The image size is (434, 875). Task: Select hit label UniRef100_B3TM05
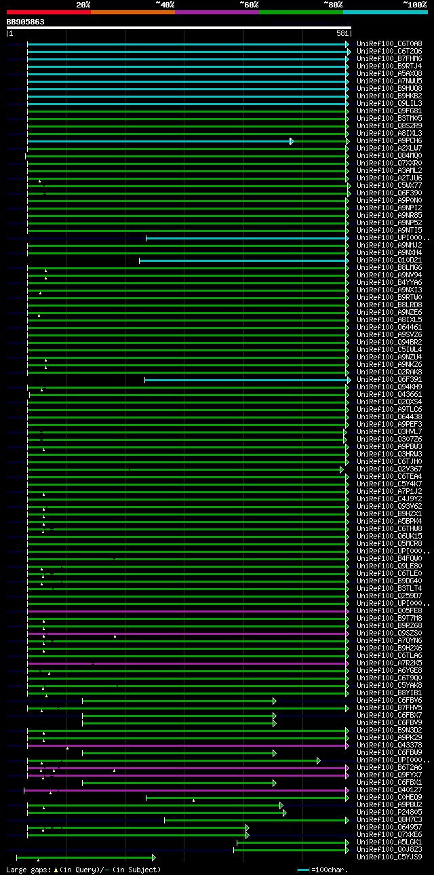(389, 118)
